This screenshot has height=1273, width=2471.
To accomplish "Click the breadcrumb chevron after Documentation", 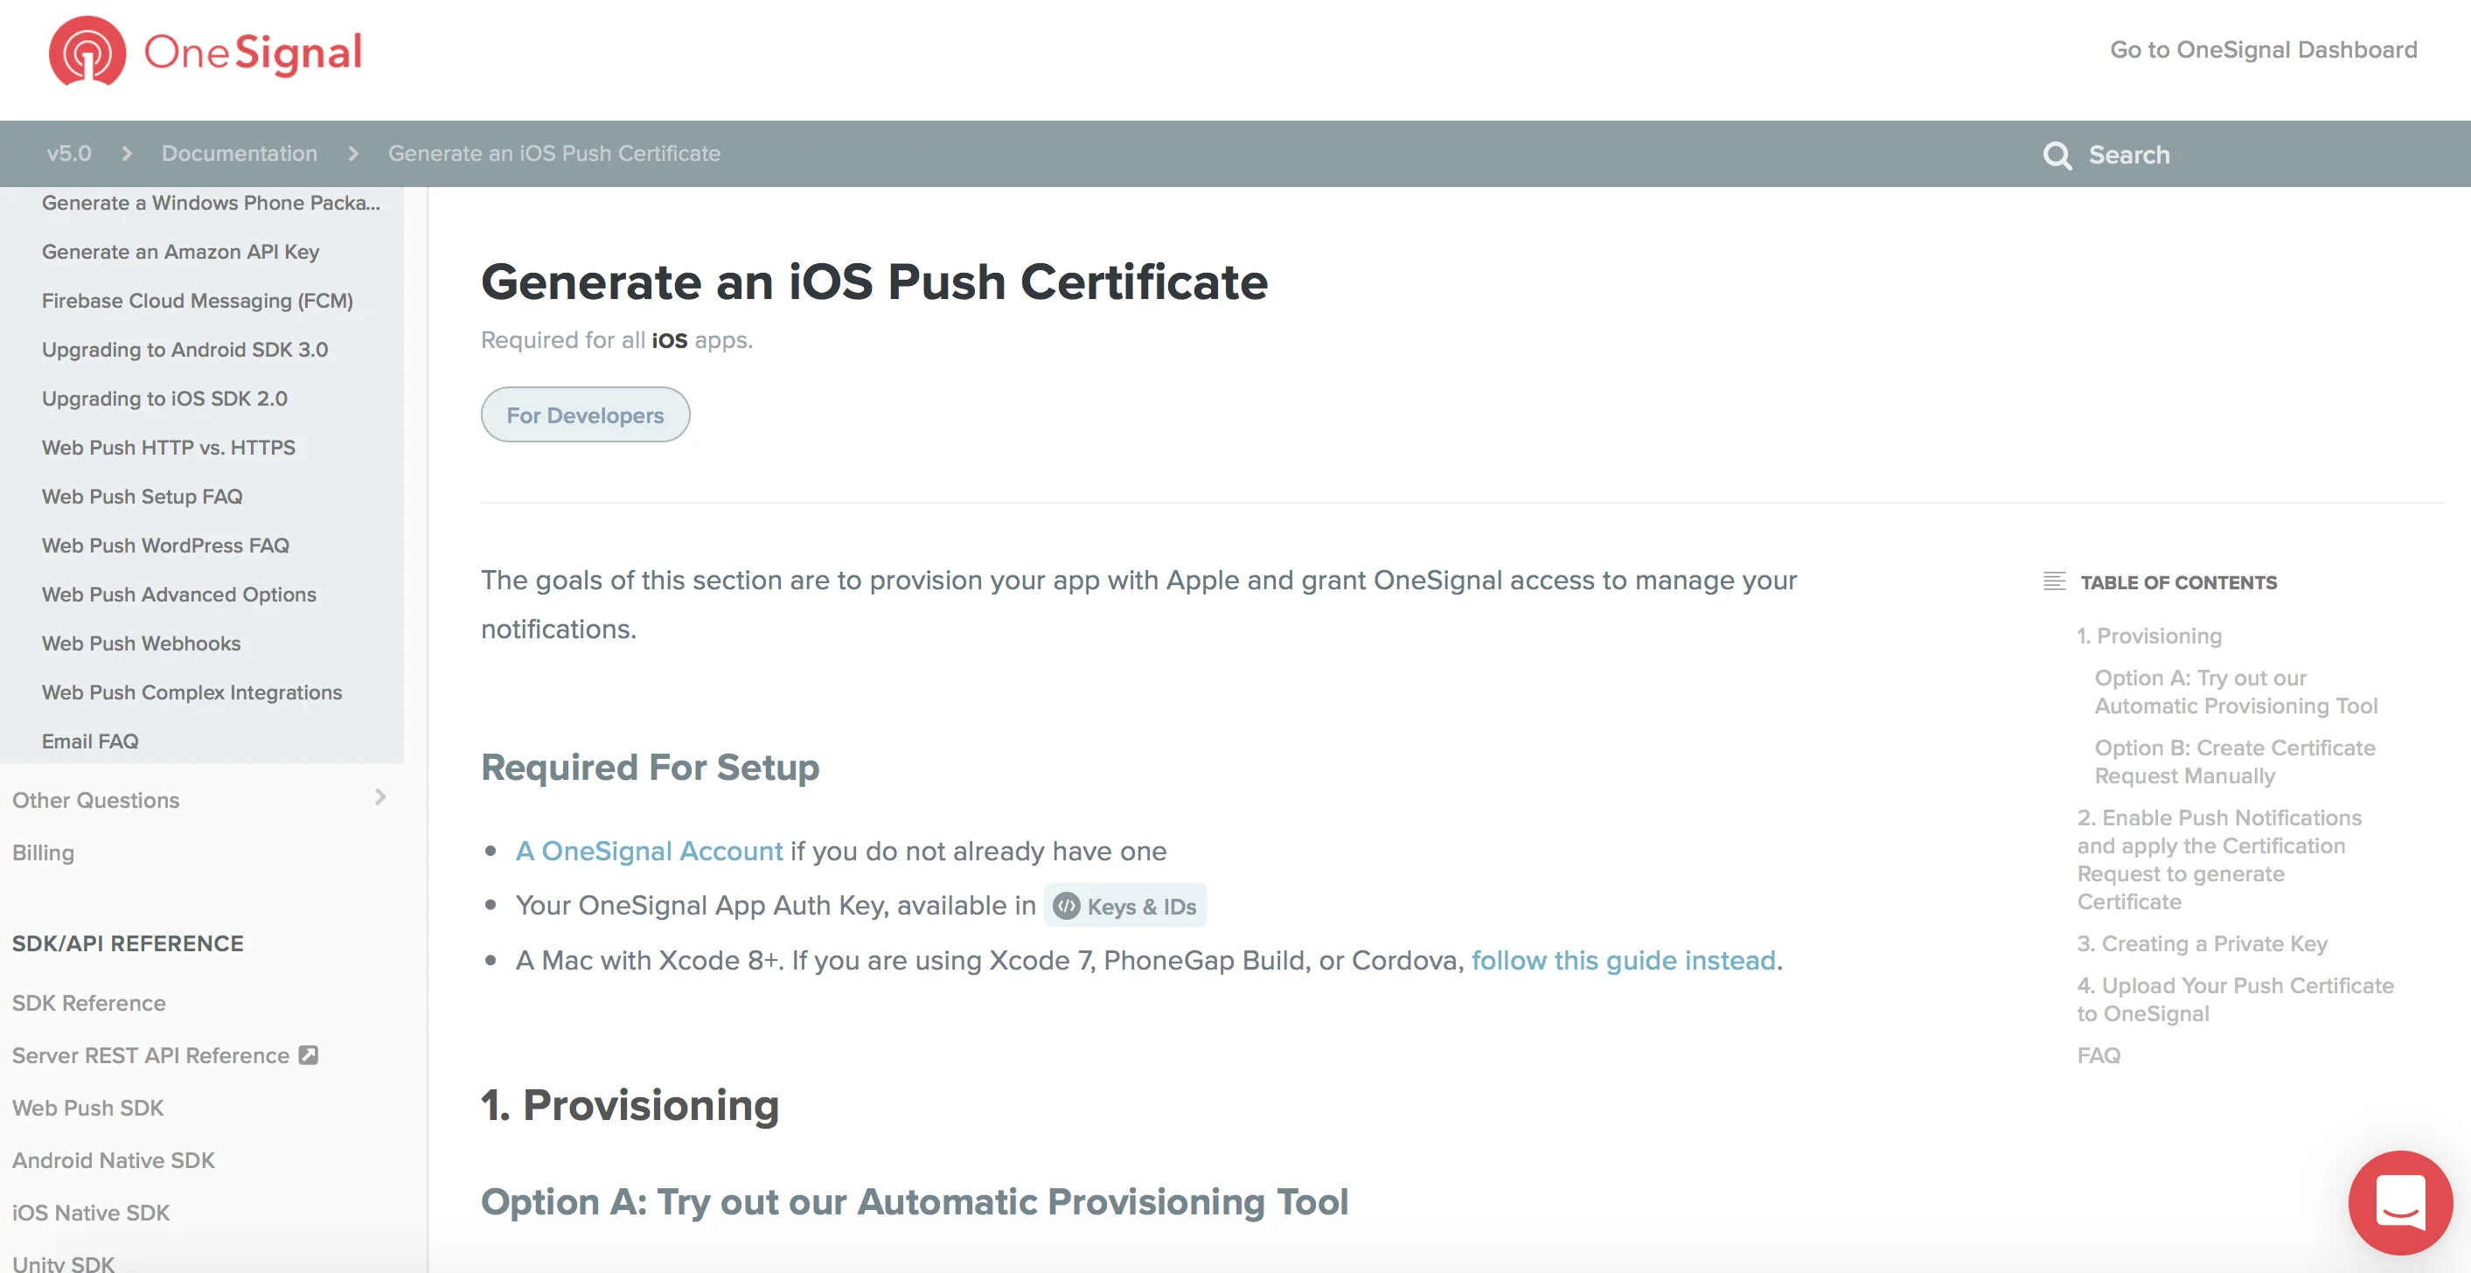I will pos(352,154).
